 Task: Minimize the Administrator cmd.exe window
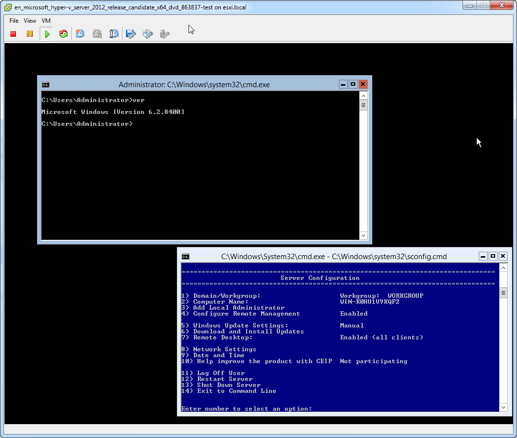click(343, 84)
